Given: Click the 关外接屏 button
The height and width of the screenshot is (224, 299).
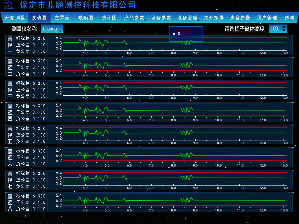Looking at the screenshot, I should [x=214, y=17].
